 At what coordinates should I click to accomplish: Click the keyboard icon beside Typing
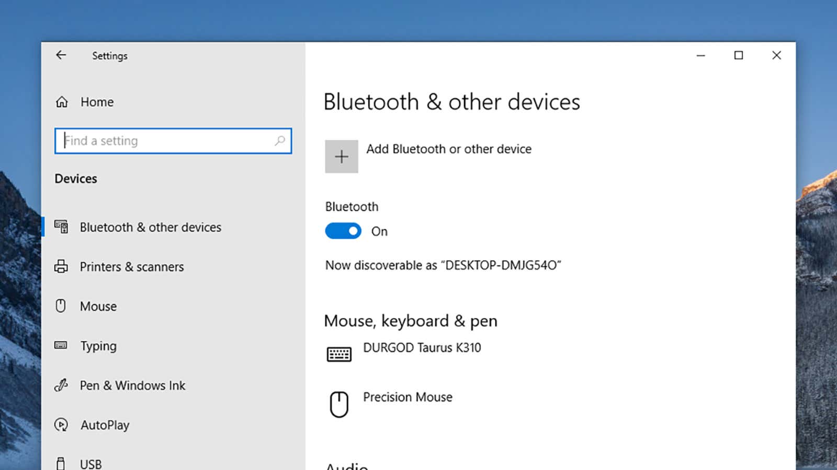tap(61, 346)
